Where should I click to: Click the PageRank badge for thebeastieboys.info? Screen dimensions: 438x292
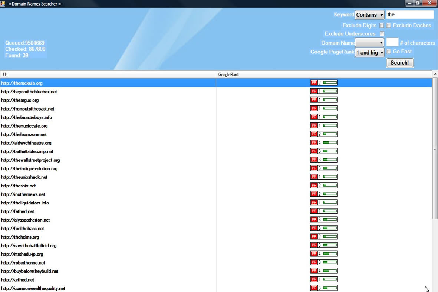tap(324, 117)
